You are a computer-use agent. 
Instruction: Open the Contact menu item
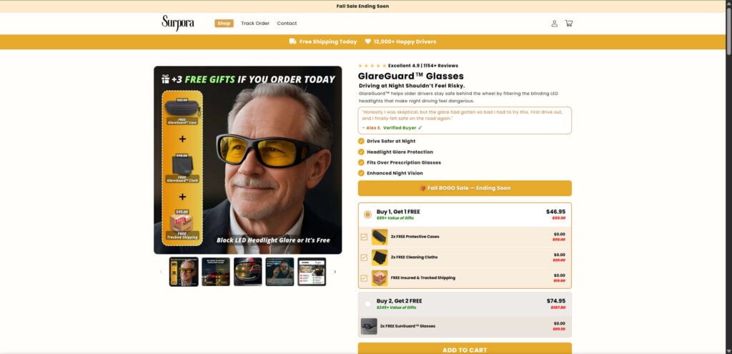pyautogui.click(x=287, y=24)
